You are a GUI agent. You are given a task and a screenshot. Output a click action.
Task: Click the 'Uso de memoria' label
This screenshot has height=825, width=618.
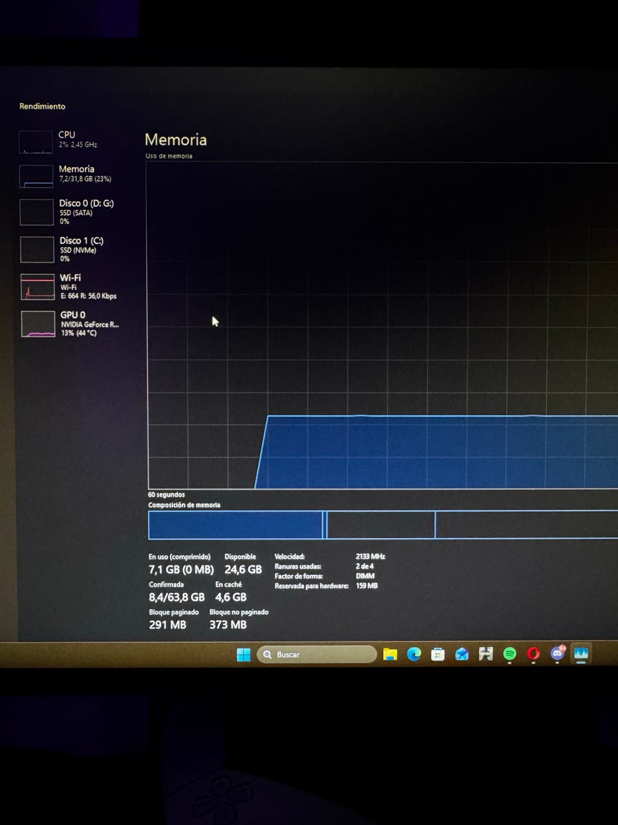click(x=169, y=156)
